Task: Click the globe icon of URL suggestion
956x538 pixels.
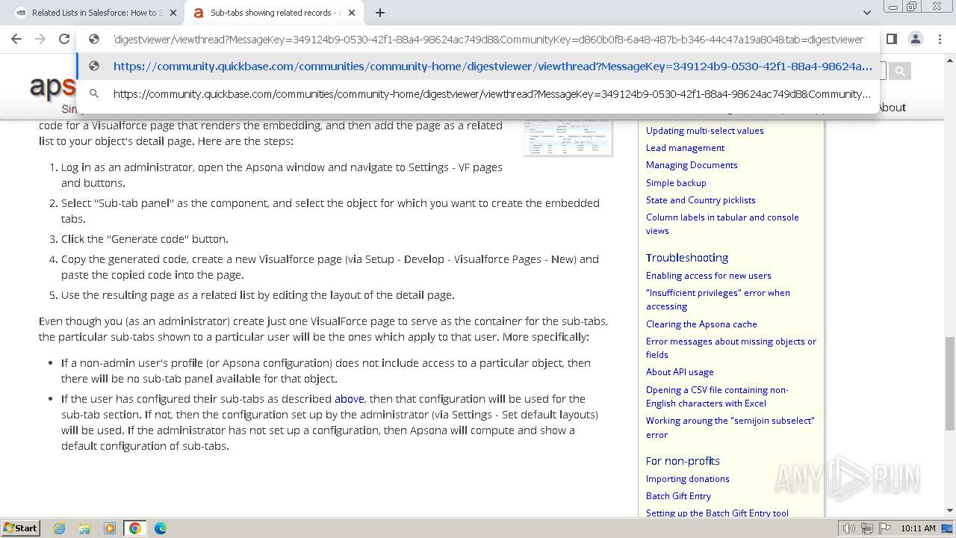Action: pyautogui.click(x=94, y=67)
